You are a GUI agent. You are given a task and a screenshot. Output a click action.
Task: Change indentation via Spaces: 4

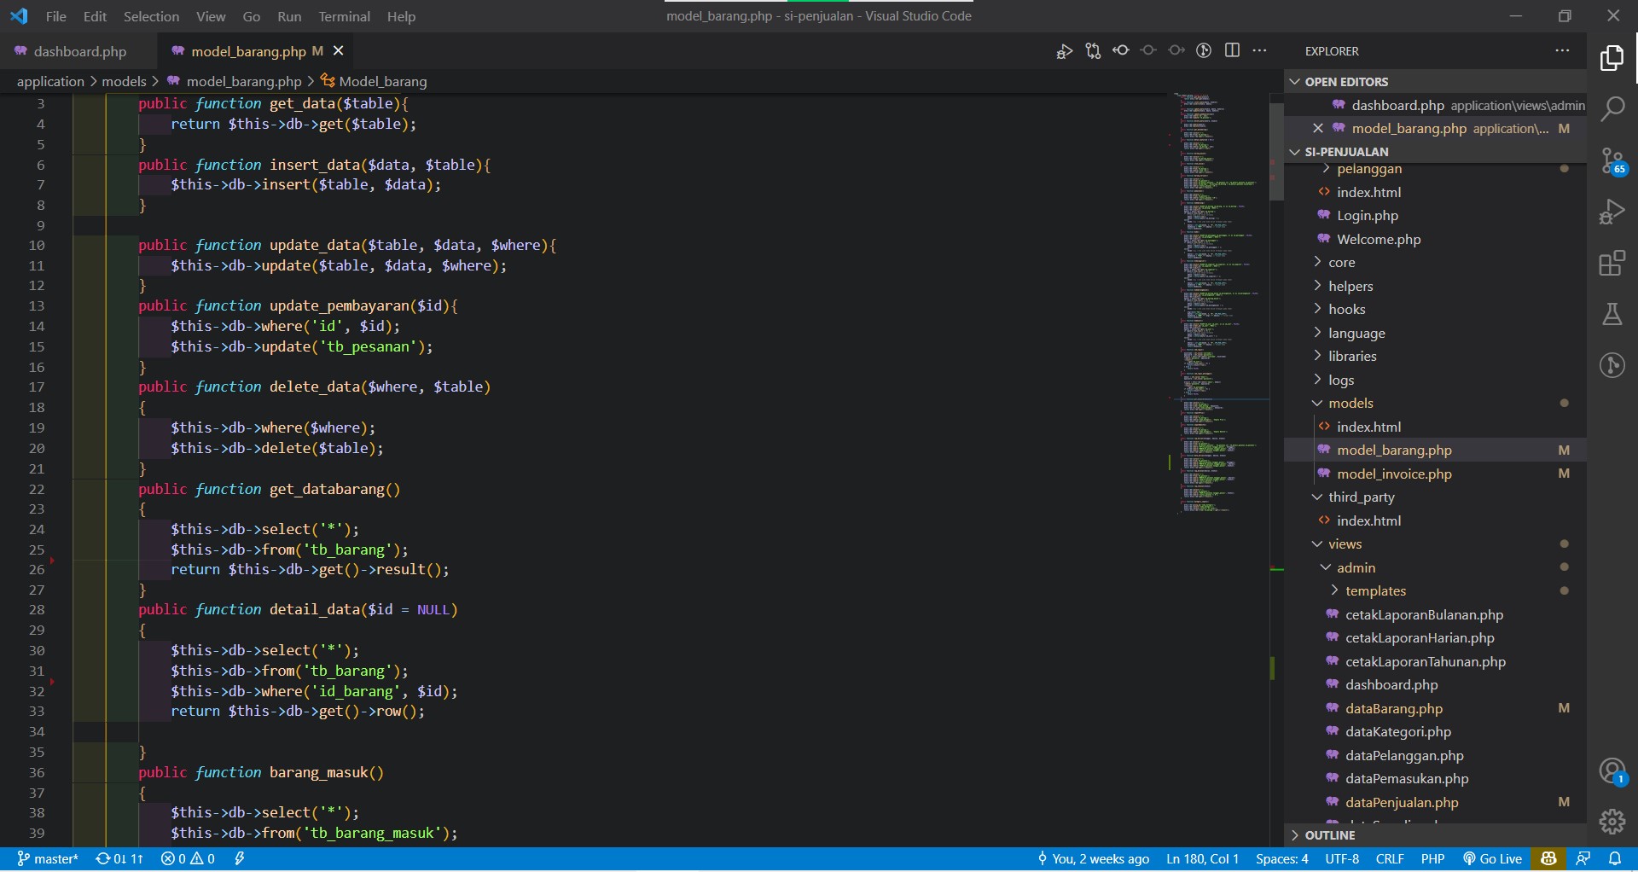point(1281,859)
